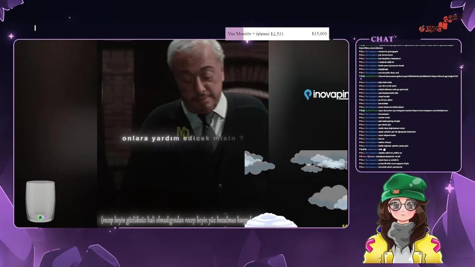Image resolution: width=475 pixels, height=267 pixels.
Task: Click the inovapin sponsor logo
Action: (x=326, y=95)
